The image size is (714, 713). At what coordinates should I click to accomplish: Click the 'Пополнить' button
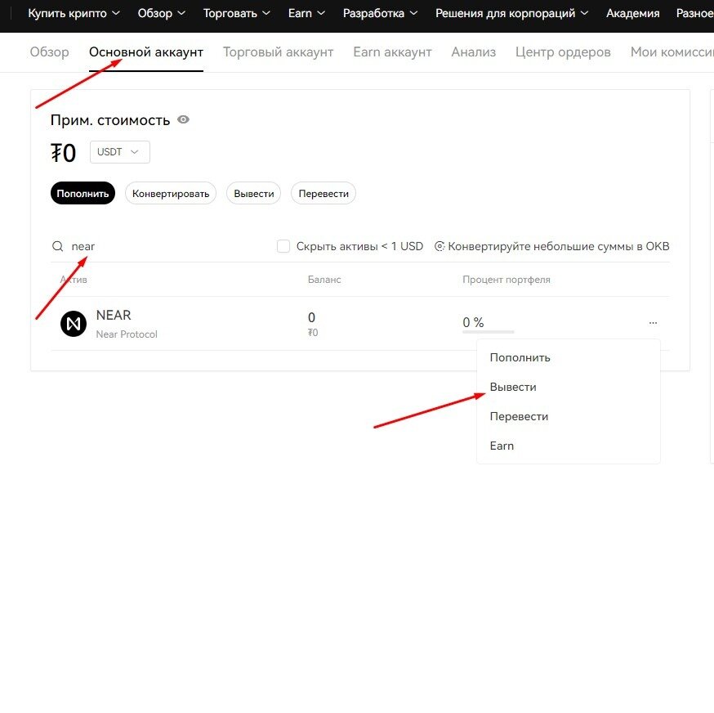[x=83, y=193]
